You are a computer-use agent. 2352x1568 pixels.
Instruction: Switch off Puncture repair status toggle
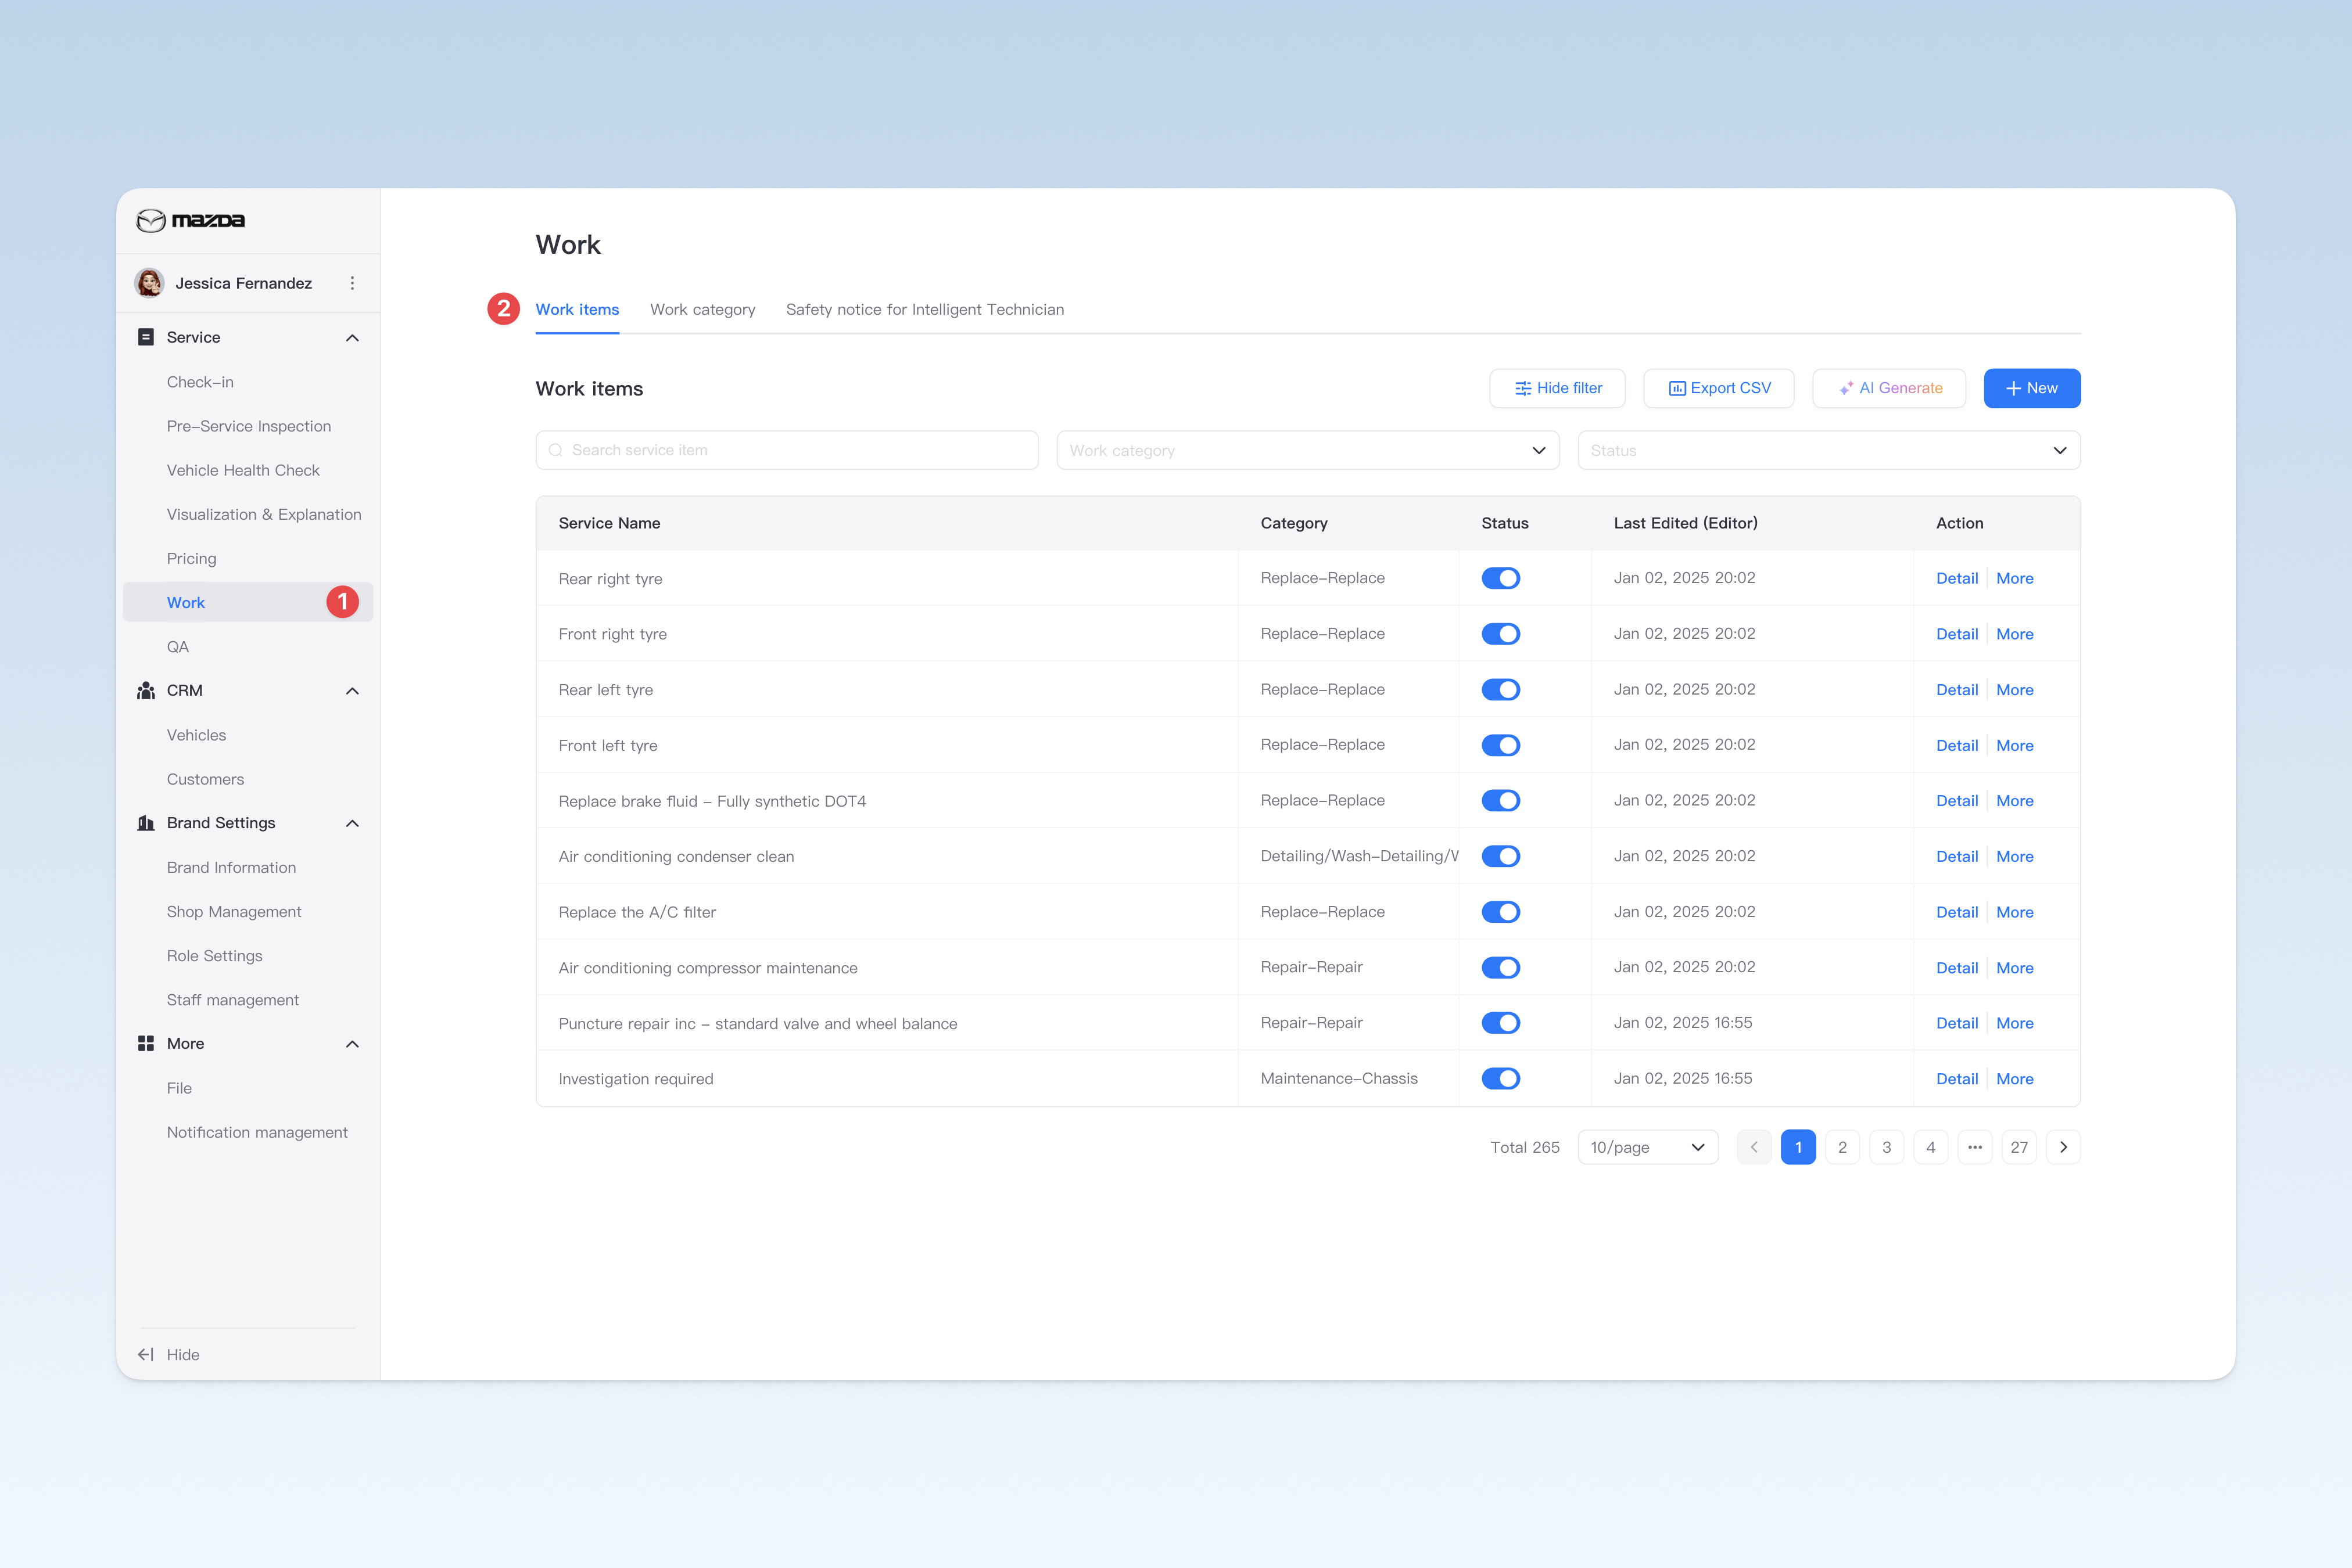coord(1501,1022)
